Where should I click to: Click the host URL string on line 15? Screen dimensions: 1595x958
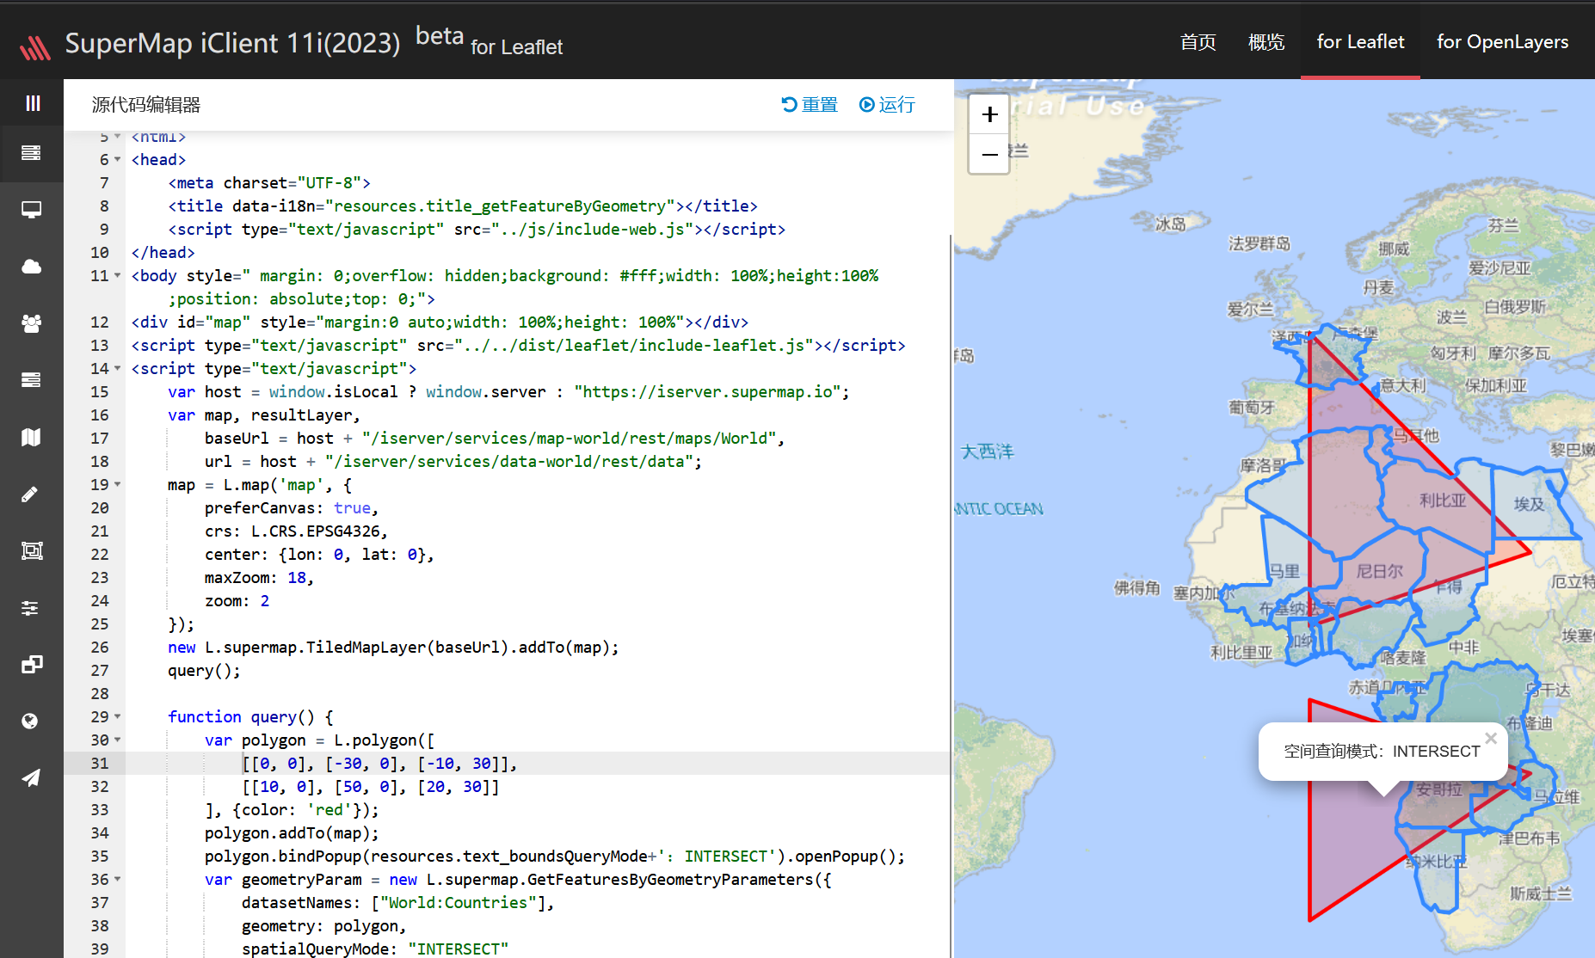[x=708, y=392]
